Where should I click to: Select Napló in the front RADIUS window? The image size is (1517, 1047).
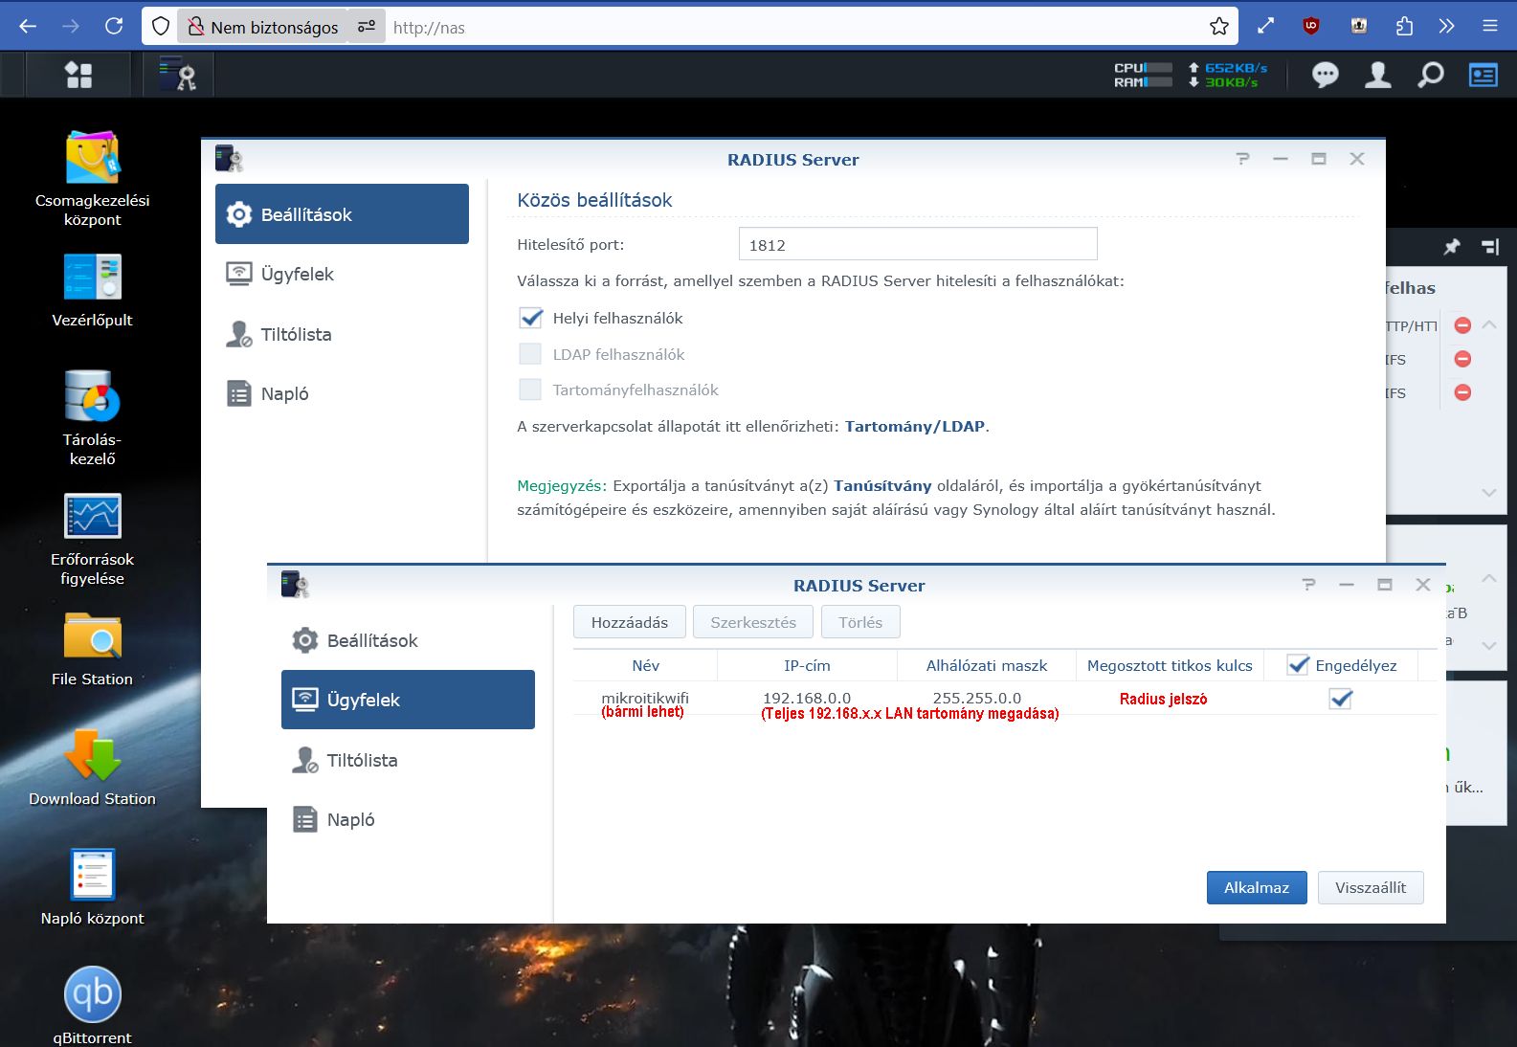(350, 819)
